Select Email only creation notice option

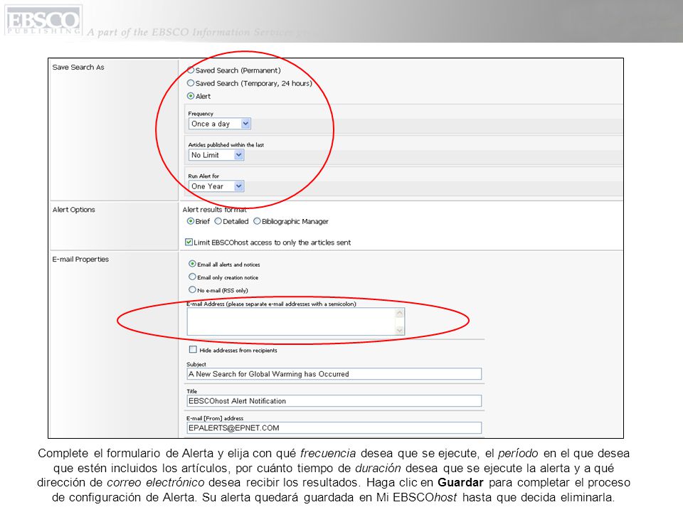tap(192, 277)
